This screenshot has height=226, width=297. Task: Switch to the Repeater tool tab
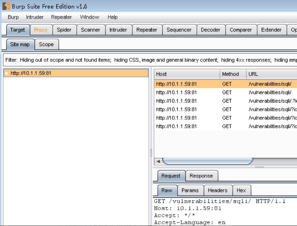[x=147, y=30]
